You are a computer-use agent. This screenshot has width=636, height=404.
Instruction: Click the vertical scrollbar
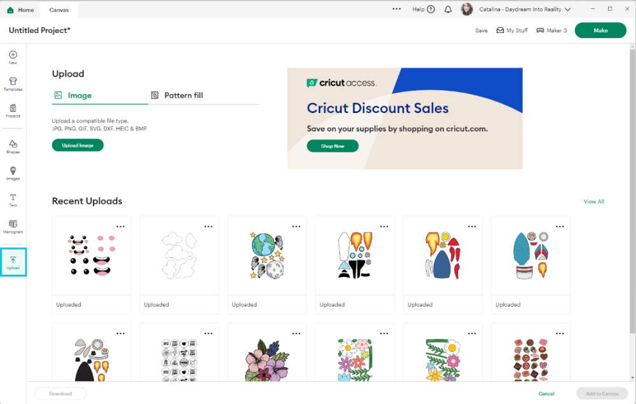[632, 191]
